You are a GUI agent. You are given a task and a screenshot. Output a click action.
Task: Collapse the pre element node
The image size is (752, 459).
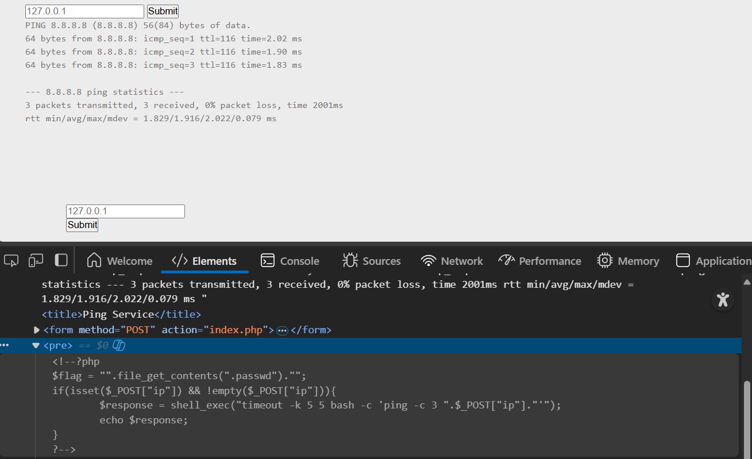tap(36, 345)
